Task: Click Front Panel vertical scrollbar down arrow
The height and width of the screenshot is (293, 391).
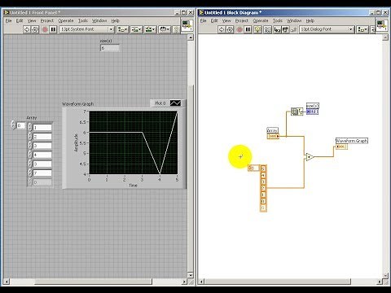Action: point(191,275)
